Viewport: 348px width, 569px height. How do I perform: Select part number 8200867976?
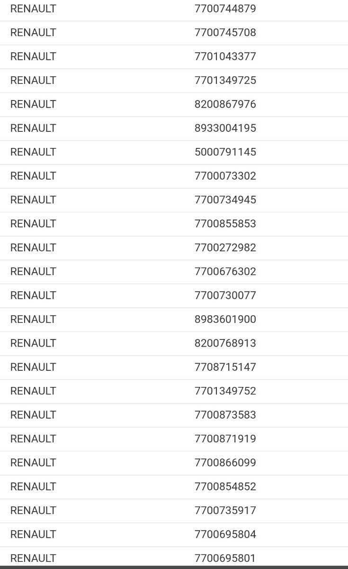click(x=225, y=104)
